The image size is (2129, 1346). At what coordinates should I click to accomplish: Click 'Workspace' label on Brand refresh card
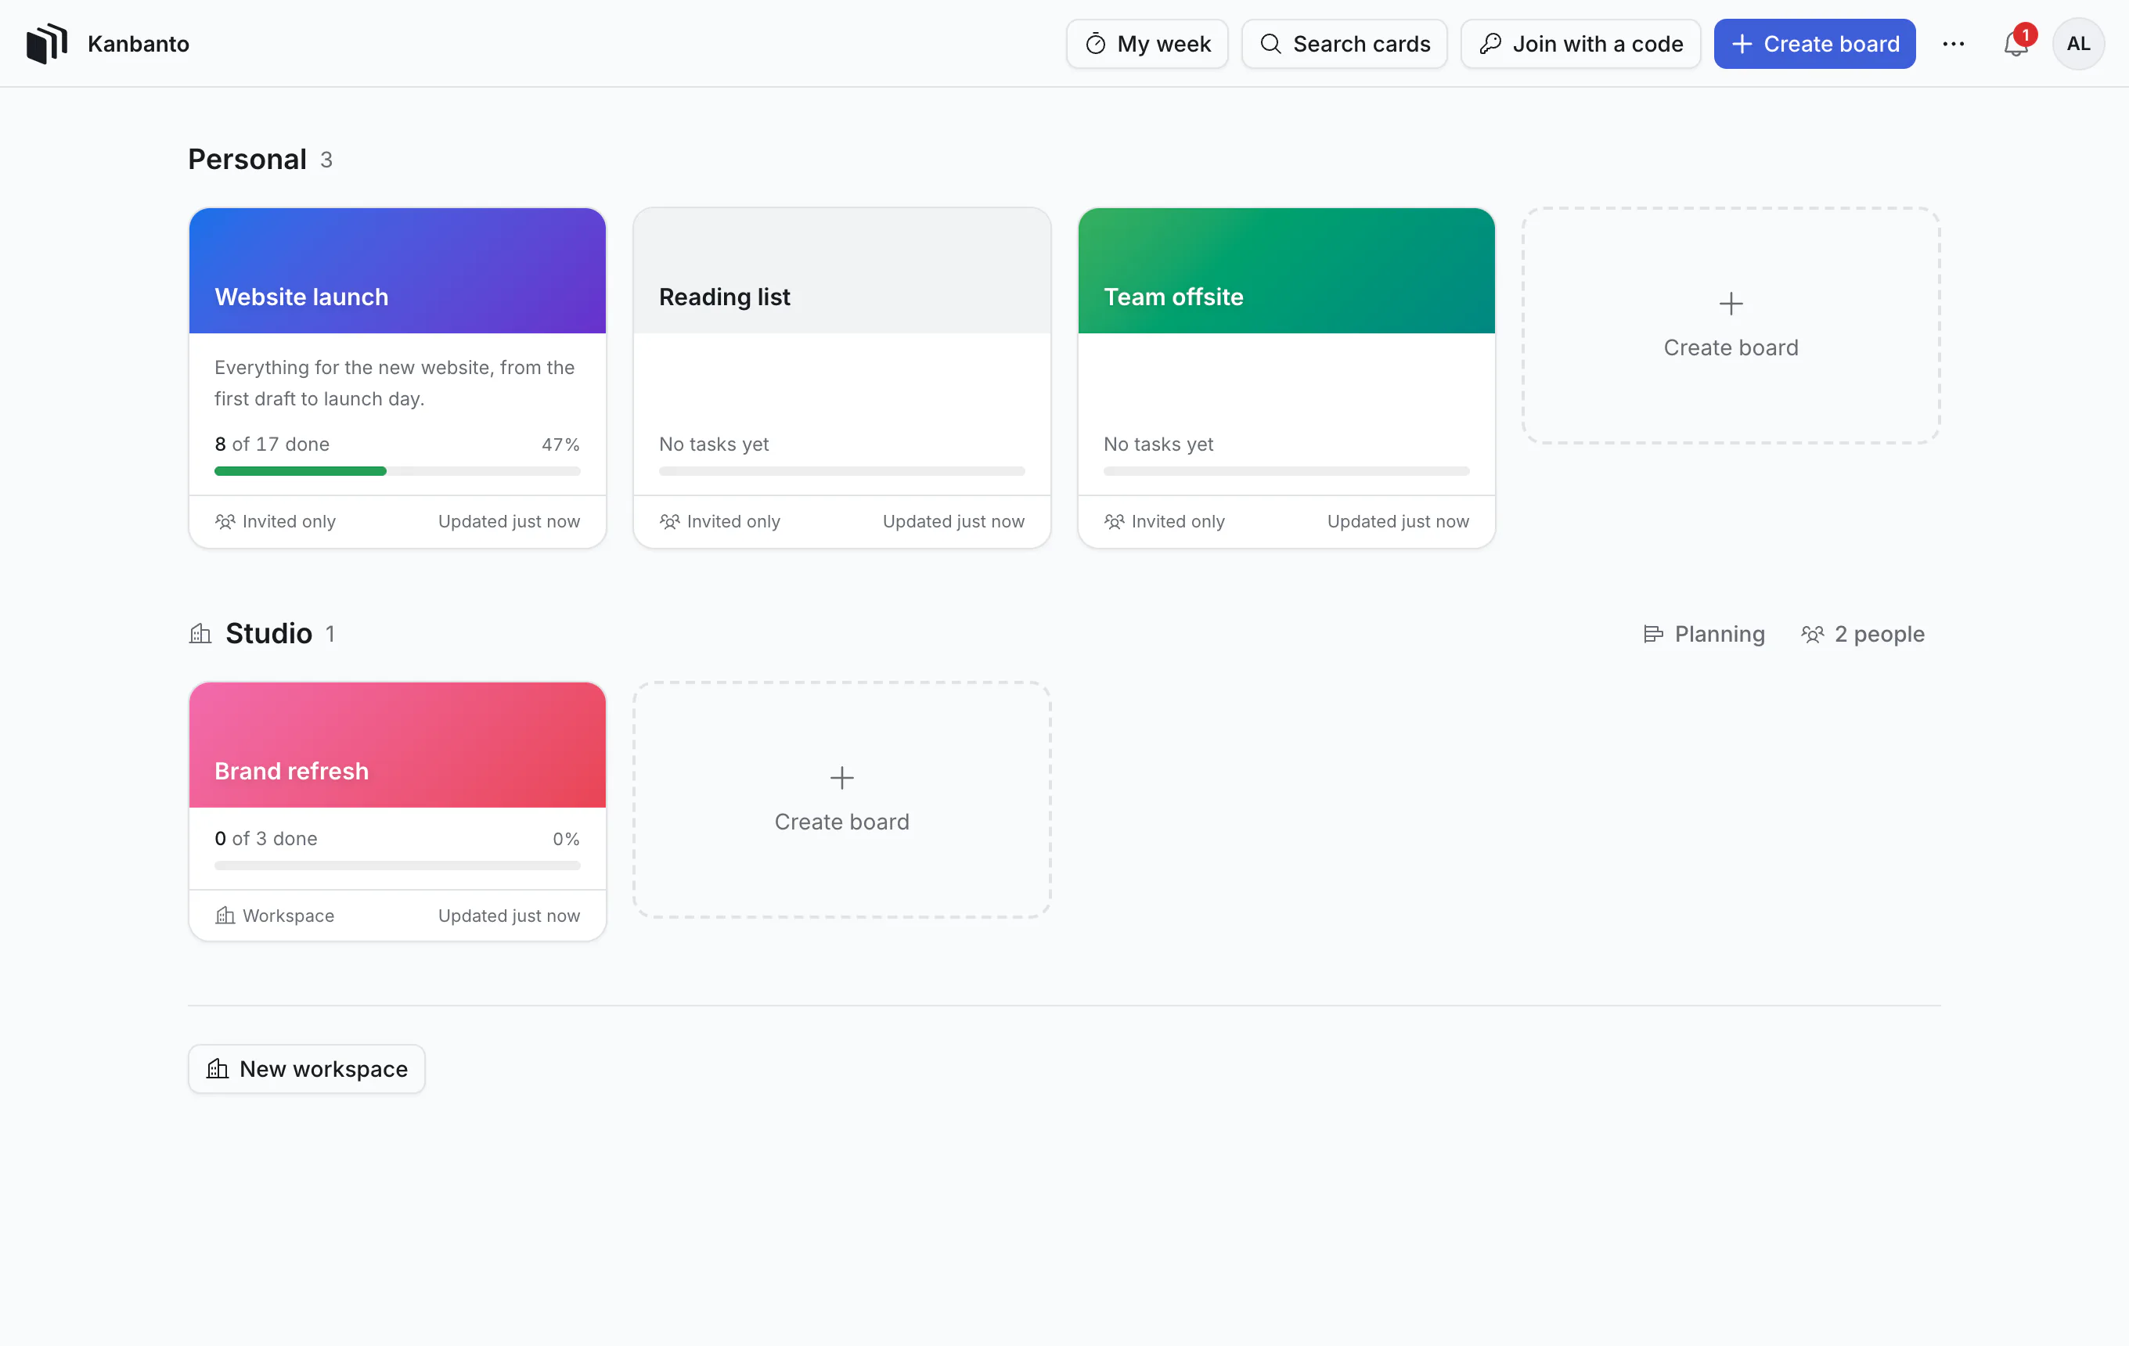coord(288,916)
